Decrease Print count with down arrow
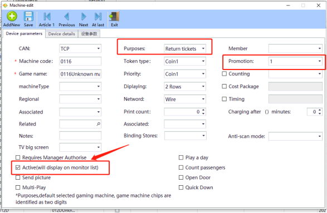The height and width of the screenshot is (213, 327). pyautogui.click(x=203, y=114)
